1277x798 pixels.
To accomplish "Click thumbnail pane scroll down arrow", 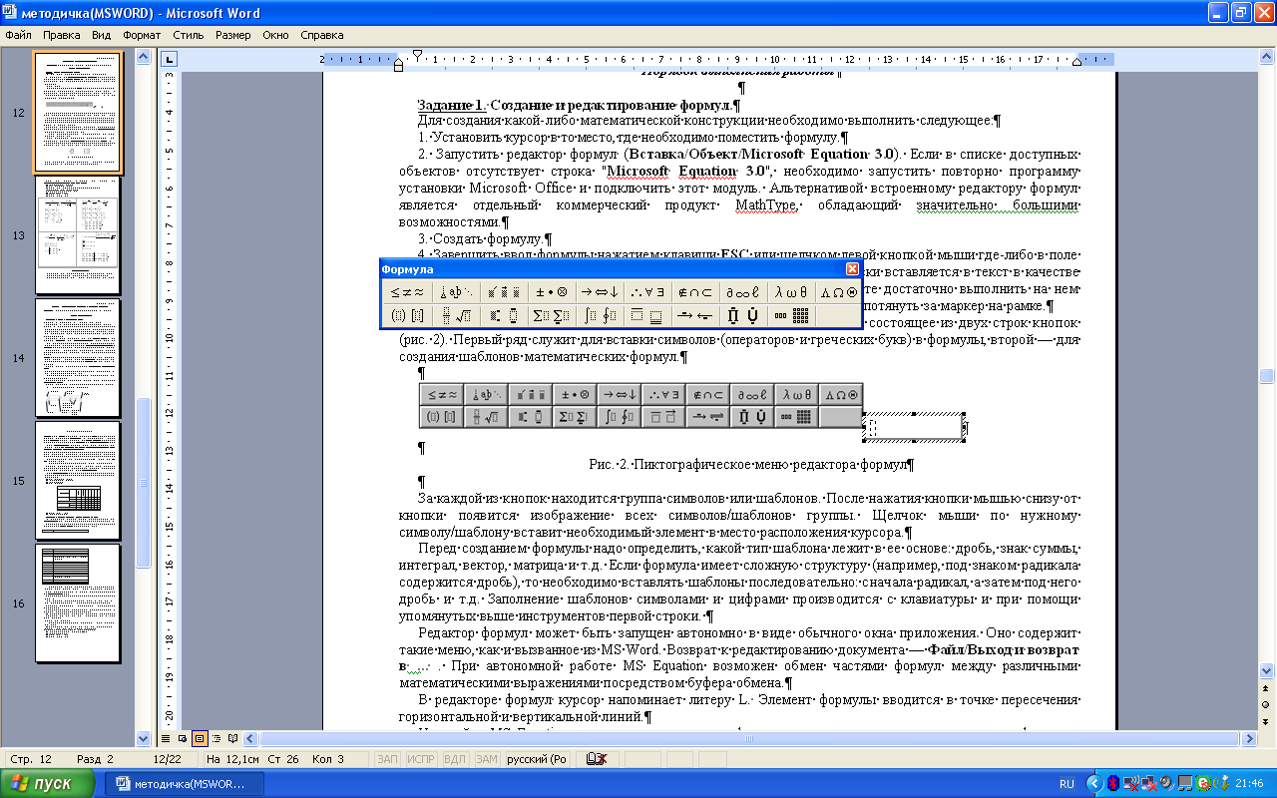I will [145, 739].
